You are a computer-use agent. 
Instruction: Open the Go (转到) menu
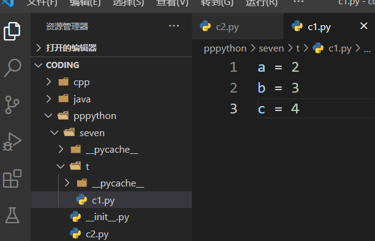[217, 3]
